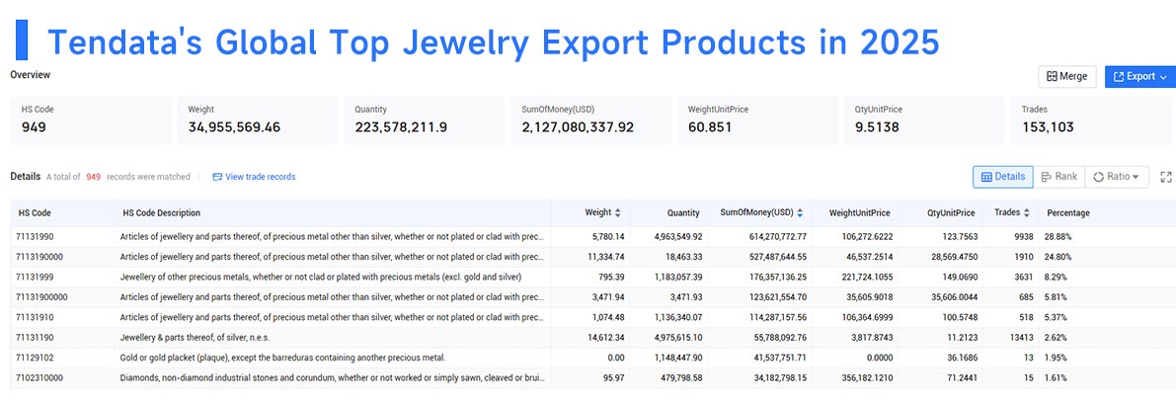Select HS code 71129102 row cell

point(35,358)
